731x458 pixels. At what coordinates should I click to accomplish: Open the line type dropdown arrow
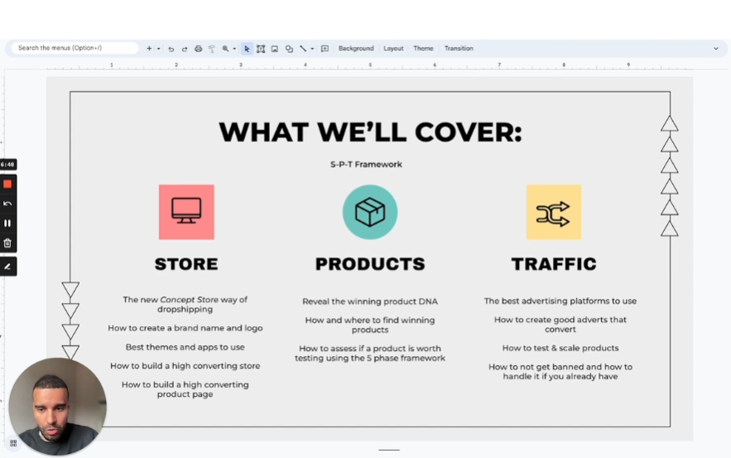(312, 49)
